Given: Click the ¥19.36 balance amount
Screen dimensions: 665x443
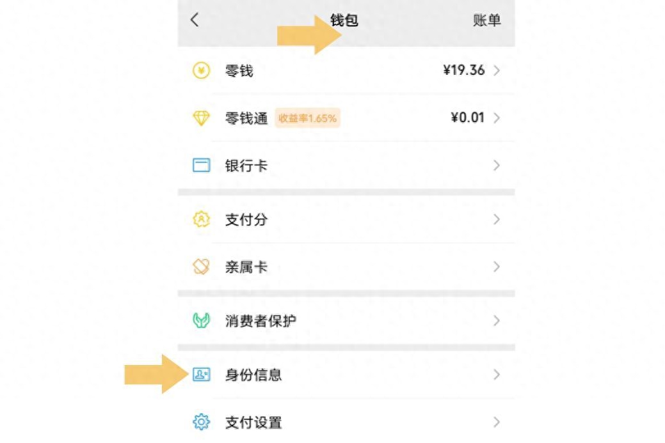Looking at the screenshot, I should 463,70.
